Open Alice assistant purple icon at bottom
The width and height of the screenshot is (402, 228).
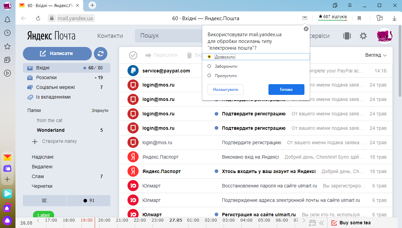point(7,221)
